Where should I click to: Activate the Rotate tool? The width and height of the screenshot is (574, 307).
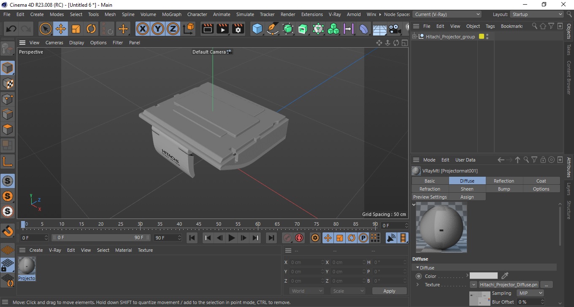[91, 29]
